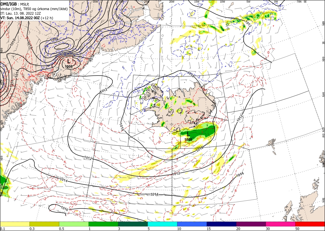Click the light green 0.5–1 legend swatch
This screenshot has width=325, height=231.
[x=74, y=224]
